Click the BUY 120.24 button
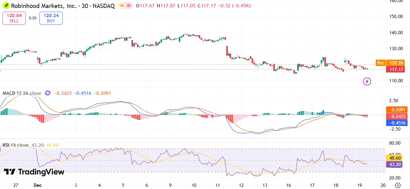The height and width of the screenshot is (189, 410). 51,18
